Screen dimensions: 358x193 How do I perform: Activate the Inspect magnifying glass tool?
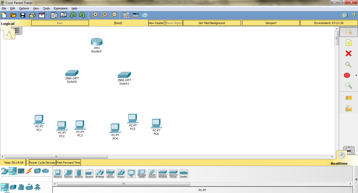tap(348, 64)
